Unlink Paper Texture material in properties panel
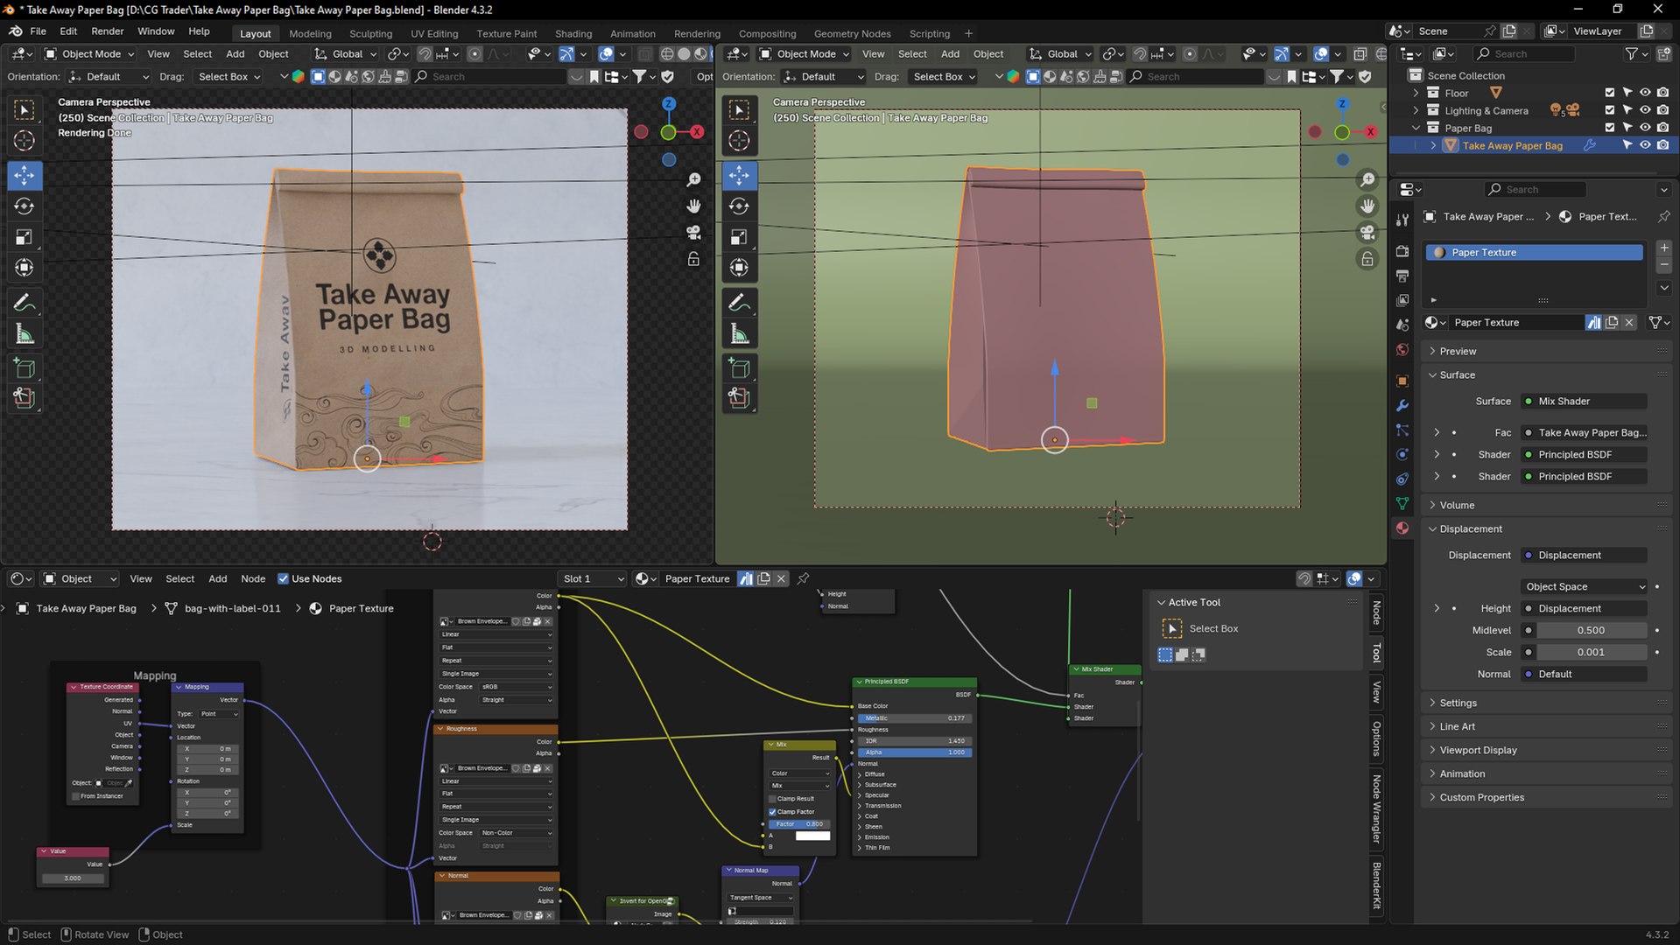This screenshot has width=1680, height=945. (1629, 323)
